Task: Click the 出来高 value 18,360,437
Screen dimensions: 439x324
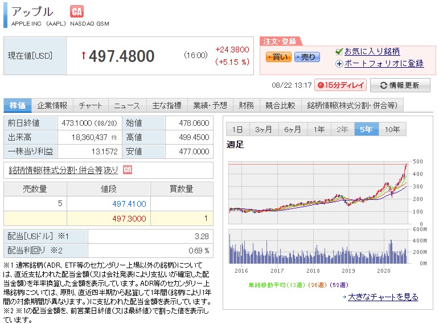Action: 89,137
